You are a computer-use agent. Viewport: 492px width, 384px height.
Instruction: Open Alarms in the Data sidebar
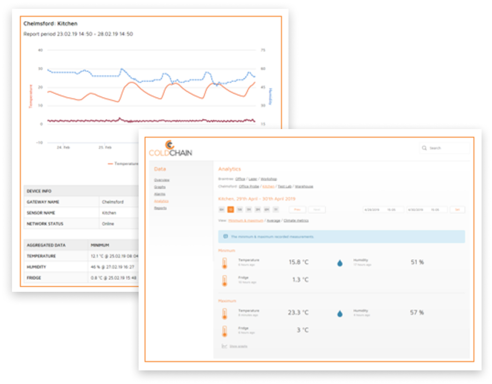[x=160, y=194]
